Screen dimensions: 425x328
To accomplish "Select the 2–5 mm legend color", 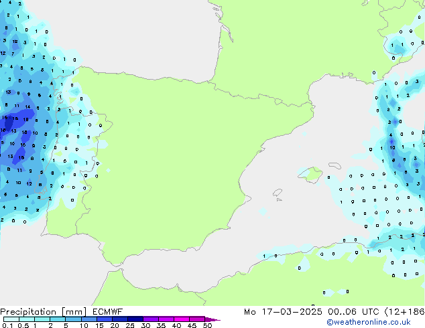I will point(58,319).
